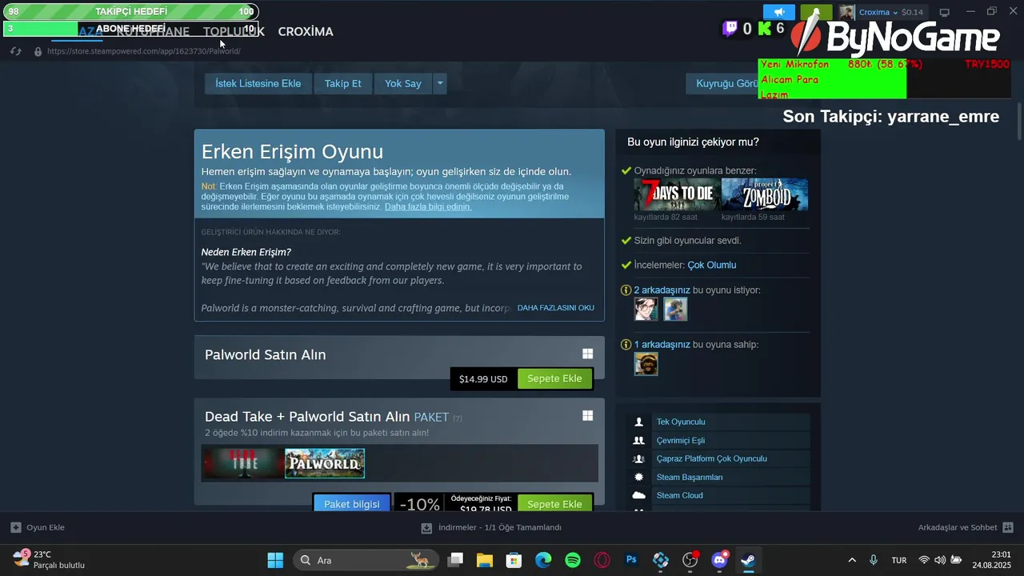Reload the Steam store page
The height and width of the screenshot is (576, 1024).
point(15,51)
